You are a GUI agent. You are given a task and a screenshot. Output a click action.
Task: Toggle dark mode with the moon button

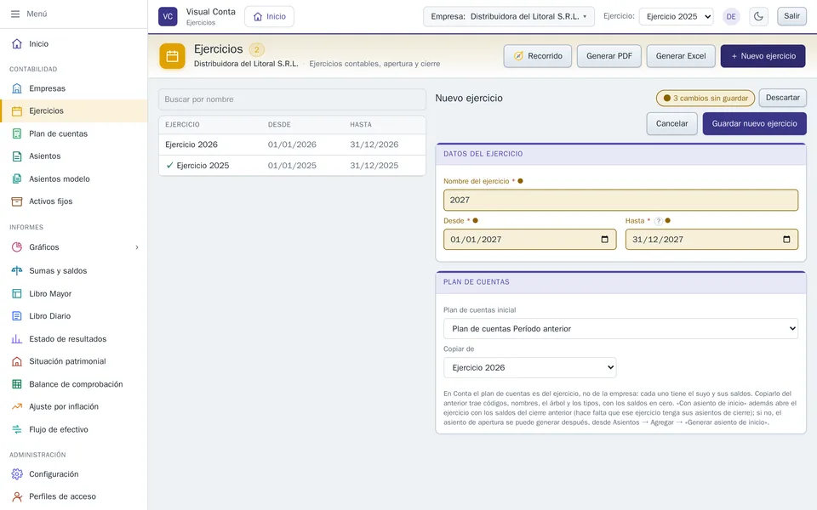(758, 17)
